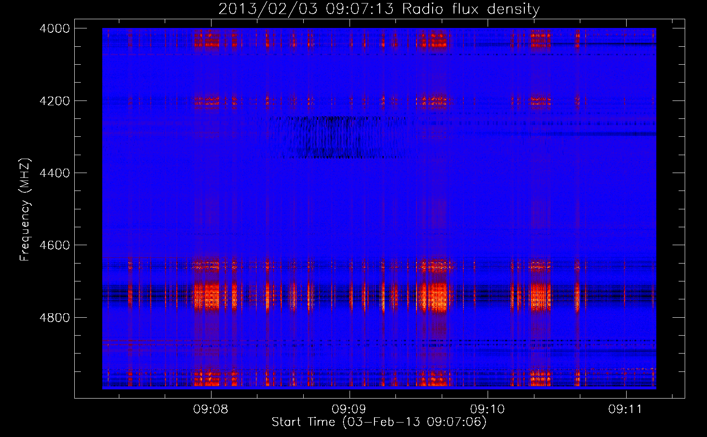
Task: Click the '09:09' time axis label
Action: coord(349,409)
